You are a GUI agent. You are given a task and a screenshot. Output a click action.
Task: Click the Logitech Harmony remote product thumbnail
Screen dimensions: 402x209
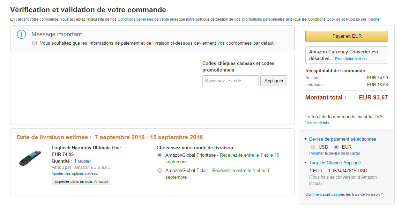[x=30, y=158]
